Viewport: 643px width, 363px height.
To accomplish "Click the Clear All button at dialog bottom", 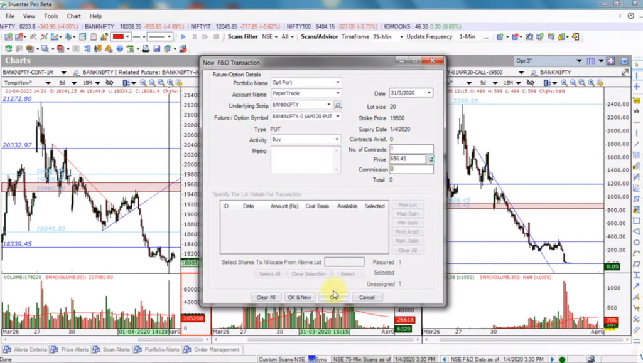I will click(x=266, y=298).
